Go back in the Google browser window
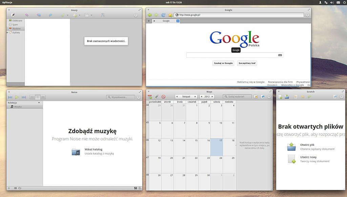This screenshot has width=347, height=197. coord(150,15)
